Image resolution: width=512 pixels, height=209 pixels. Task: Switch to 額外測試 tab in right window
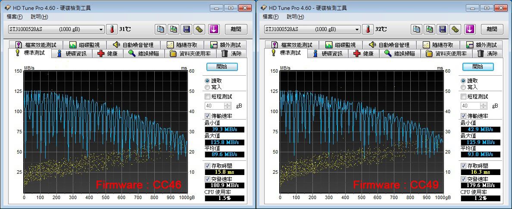(x=481, y=45)
